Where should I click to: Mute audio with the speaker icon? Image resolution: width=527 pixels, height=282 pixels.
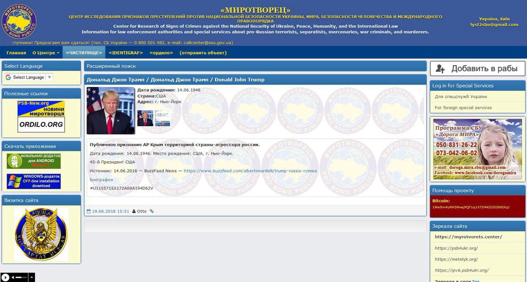(x=13, y=277)
